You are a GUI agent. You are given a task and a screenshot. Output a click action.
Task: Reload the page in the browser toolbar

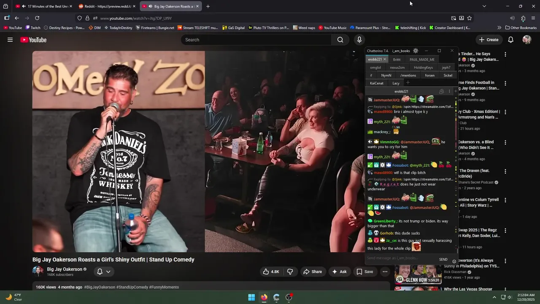coord(37,18)
